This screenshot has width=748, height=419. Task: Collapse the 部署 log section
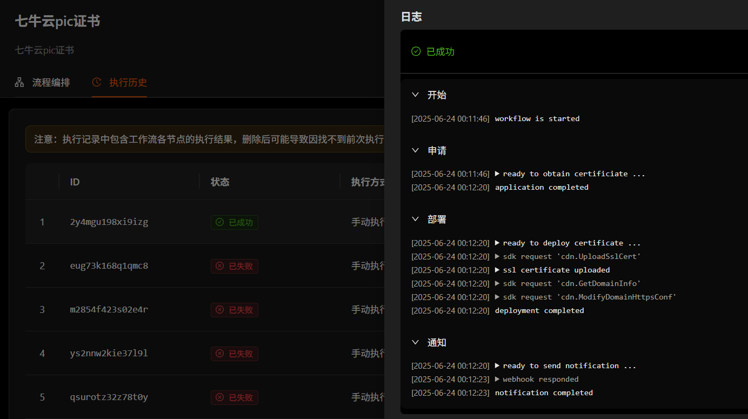[x=415, y=220]
